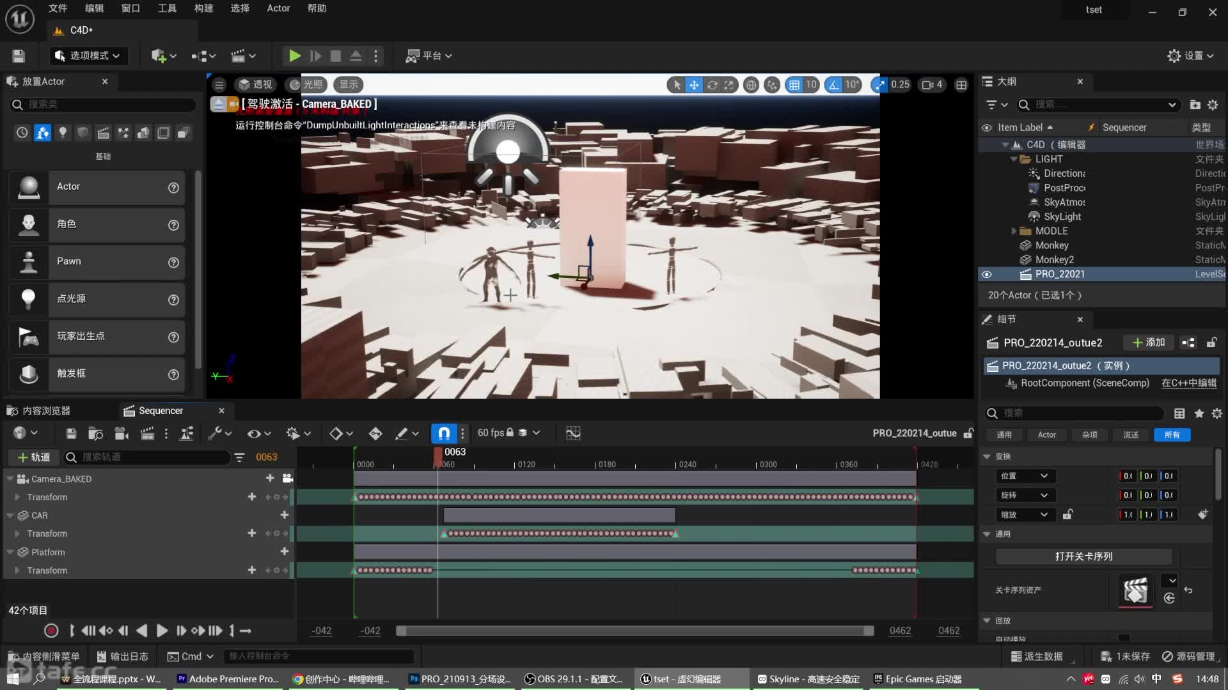This screenshot has width=1228, height=690.
Task: Click 打开关卡序列 button
Action: (1083, 556)
